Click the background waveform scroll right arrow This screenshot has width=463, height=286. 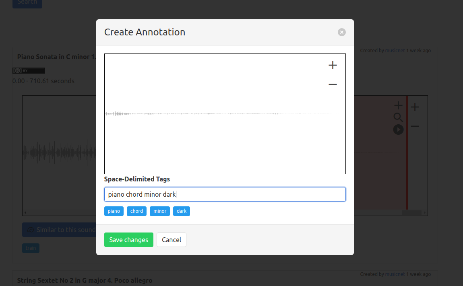point(425,212)
